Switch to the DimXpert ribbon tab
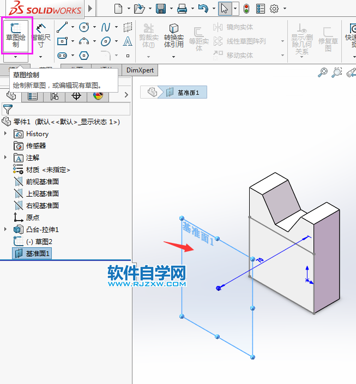 pyautogui.click(x=140, y=70)
